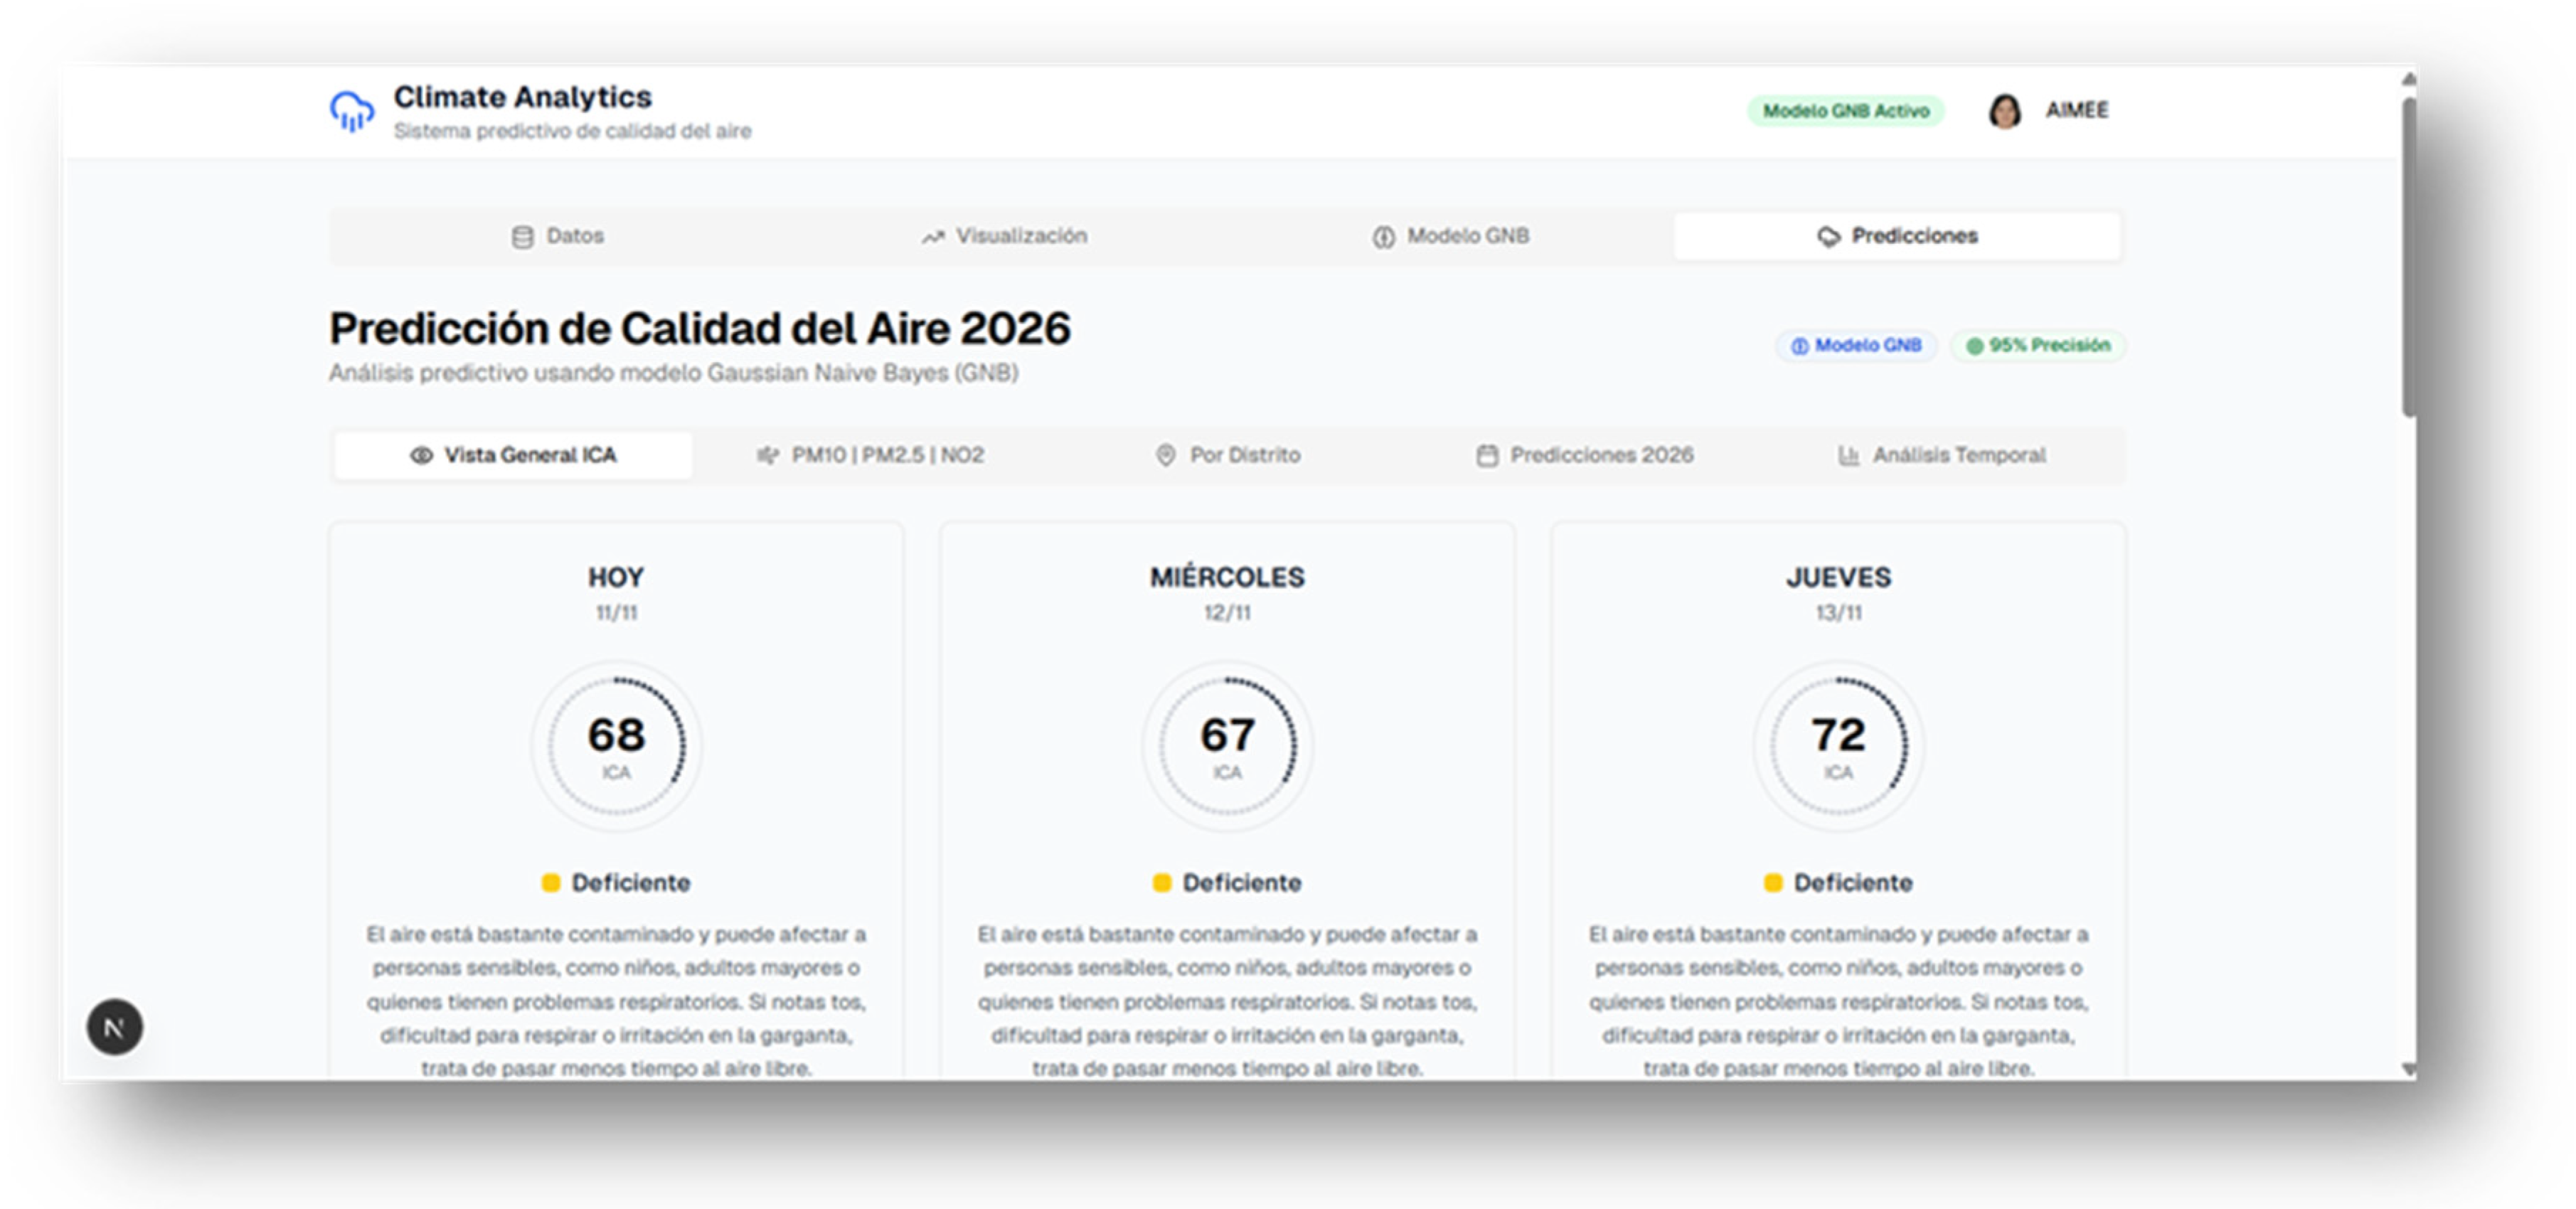Click the yellow Deficiente marker under HOY
This screenshot has width=2576, height=1209.
(x=551, y=883)
